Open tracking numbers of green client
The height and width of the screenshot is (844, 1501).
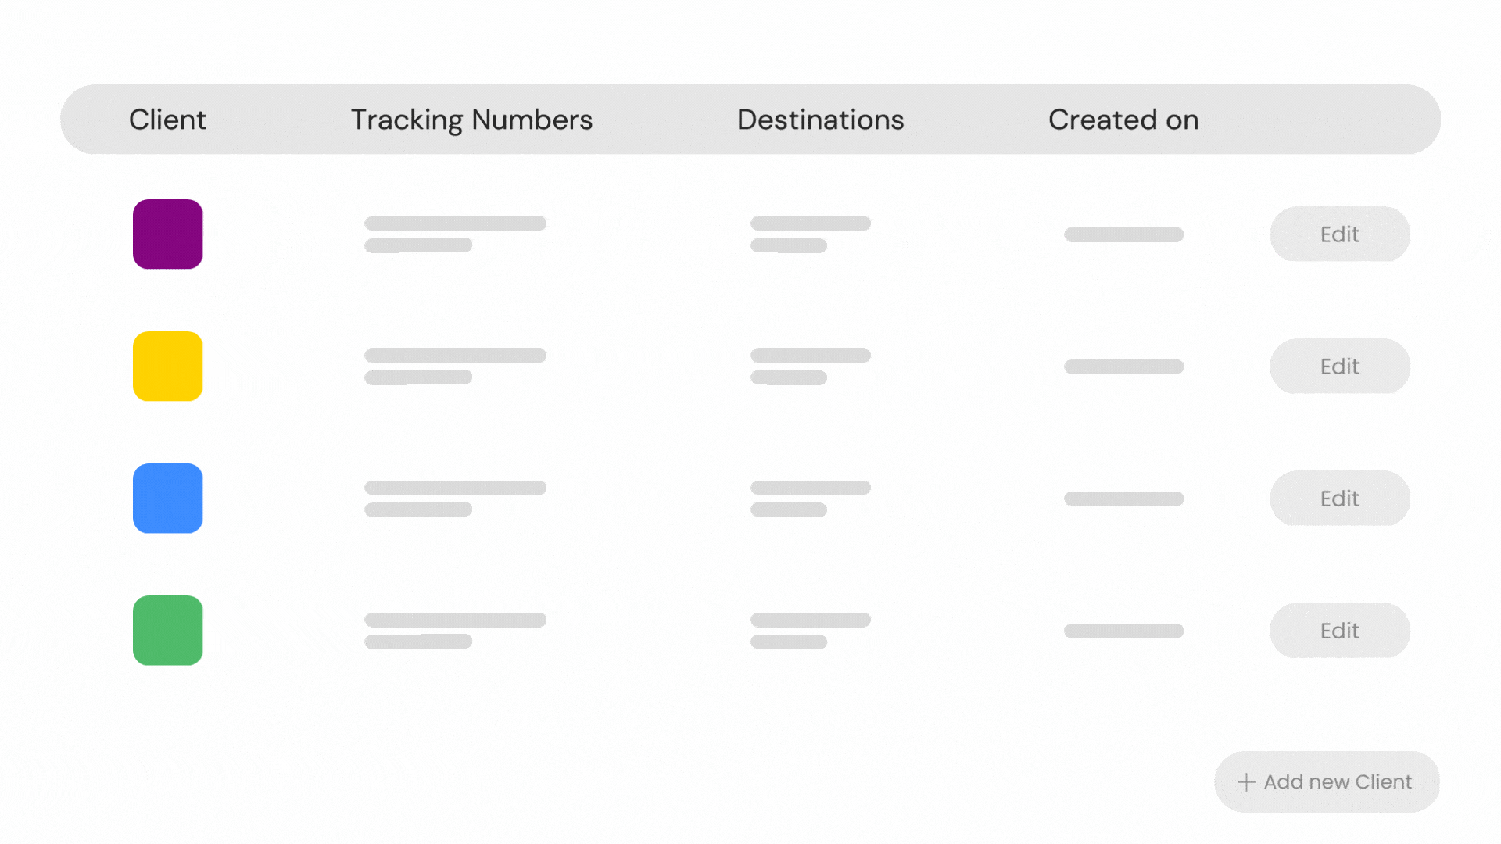[455, 631]
